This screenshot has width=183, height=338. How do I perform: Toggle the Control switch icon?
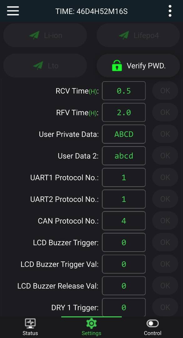152,323
